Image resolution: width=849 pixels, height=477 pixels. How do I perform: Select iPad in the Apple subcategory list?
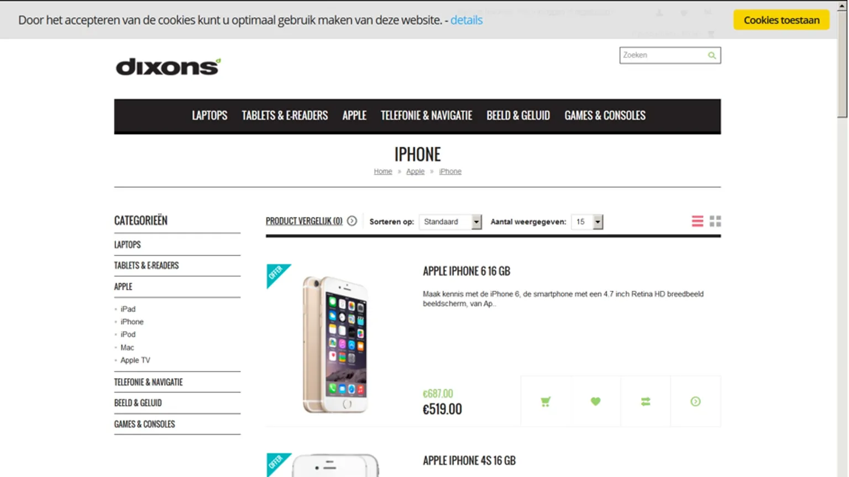(x=128, y=309)
